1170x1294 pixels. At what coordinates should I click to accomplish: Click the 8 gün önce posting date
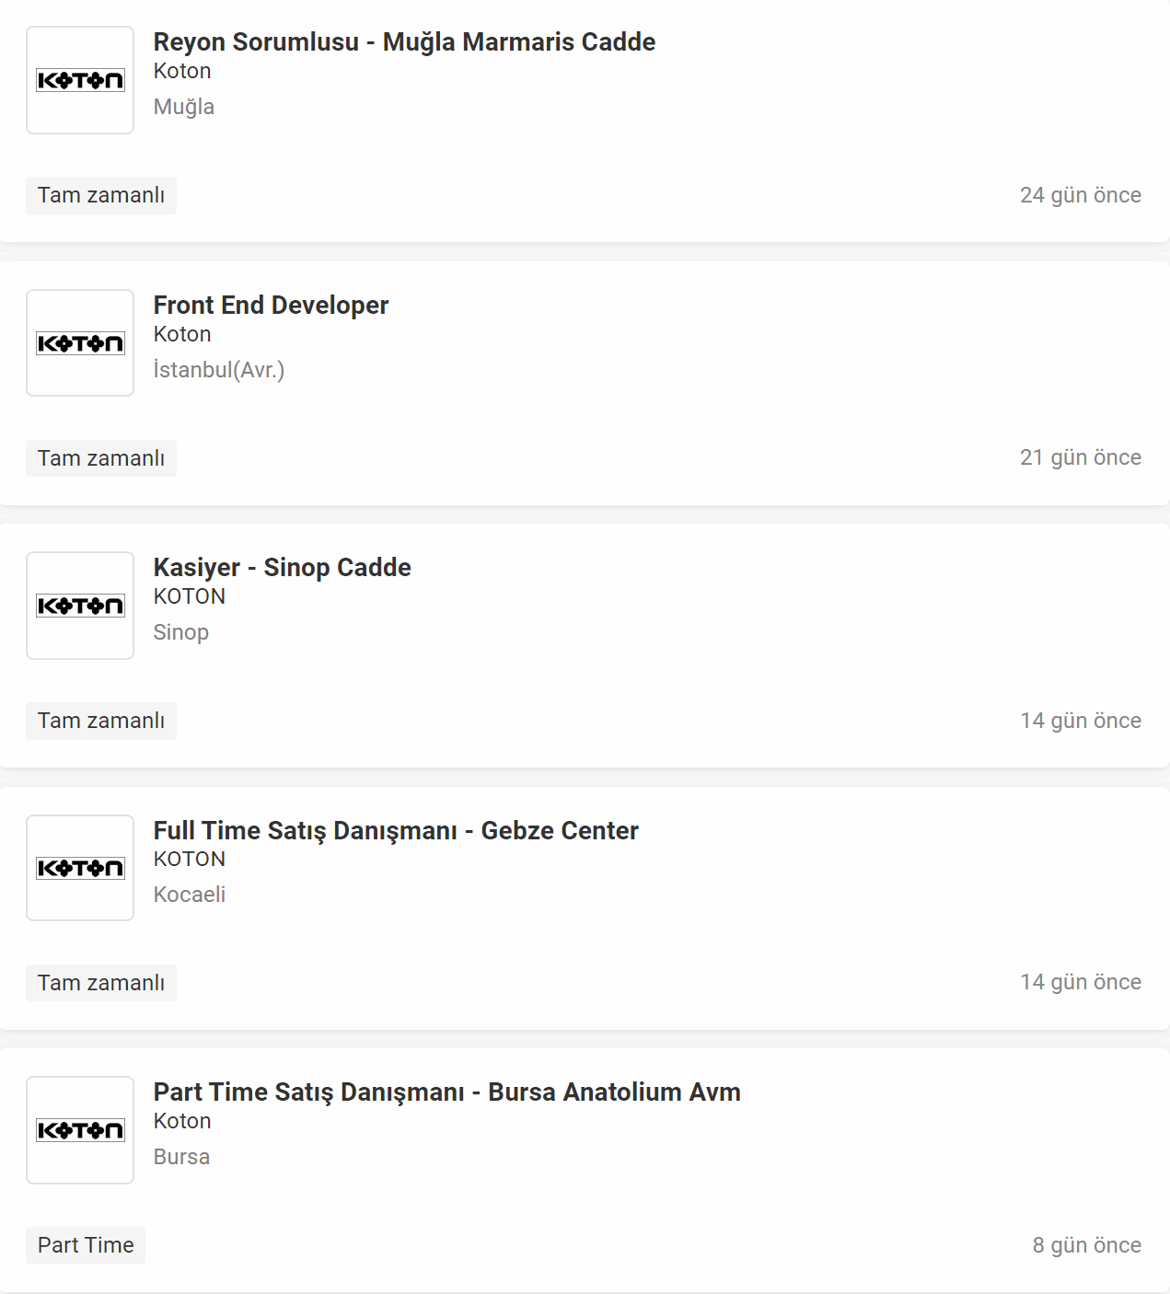tap(1087, 1245)
